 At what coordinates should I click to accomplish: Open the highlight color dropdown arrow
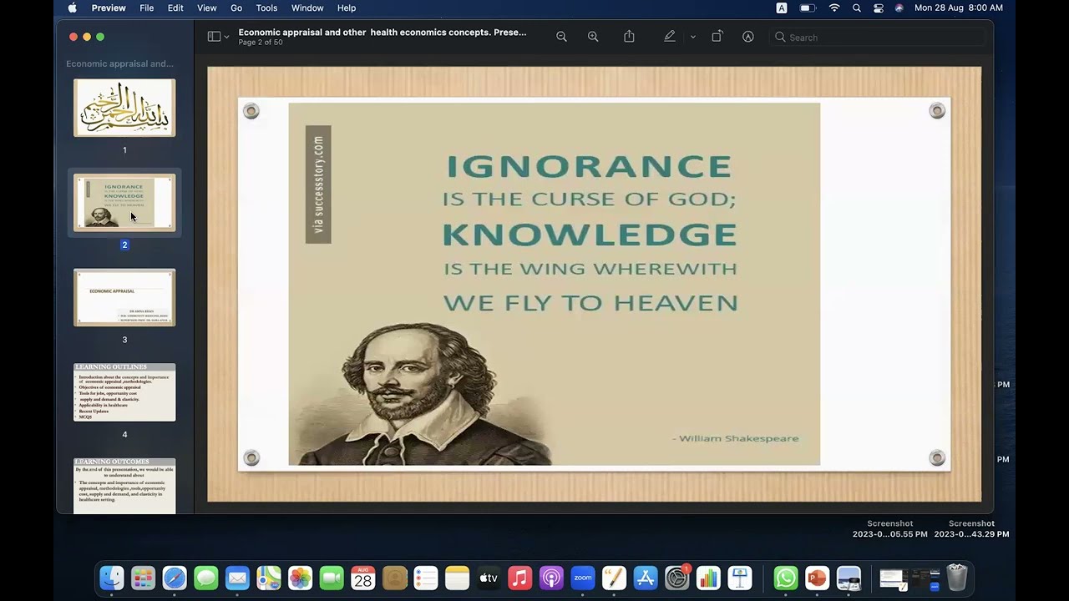click(x=692, y=37)
